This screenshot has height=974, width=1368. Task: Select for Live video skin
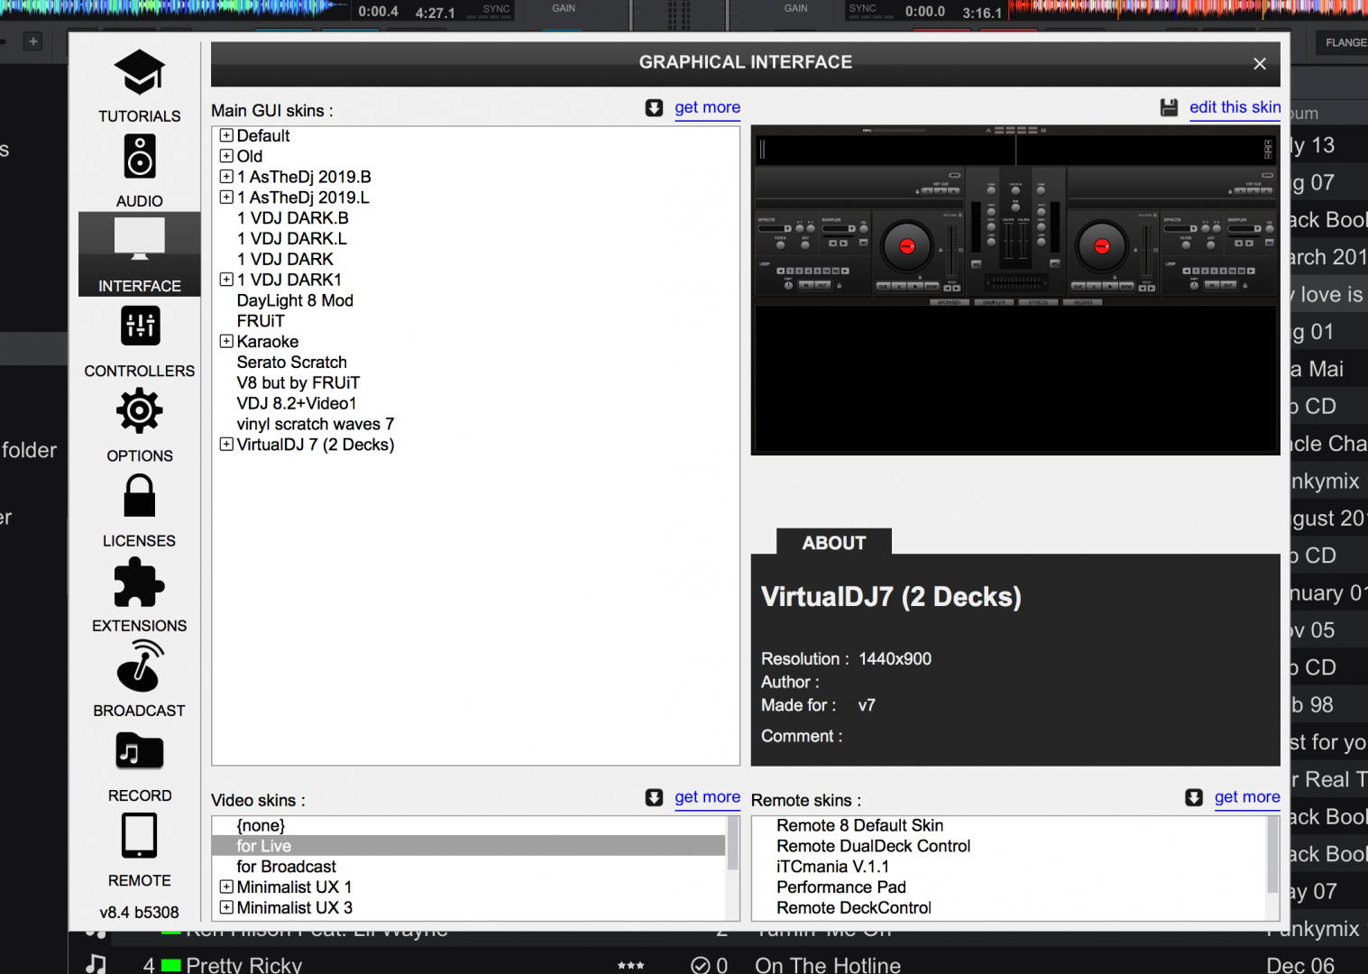click(468, 846)
